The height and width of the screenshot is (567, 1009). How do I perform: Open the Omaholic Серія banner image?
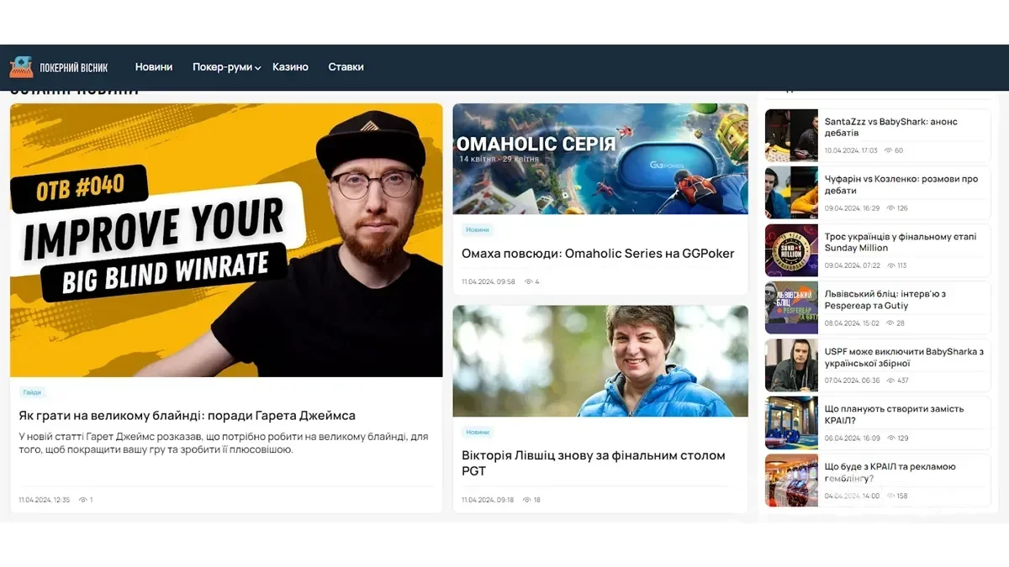pyautogui.click(x=600, y=159)
